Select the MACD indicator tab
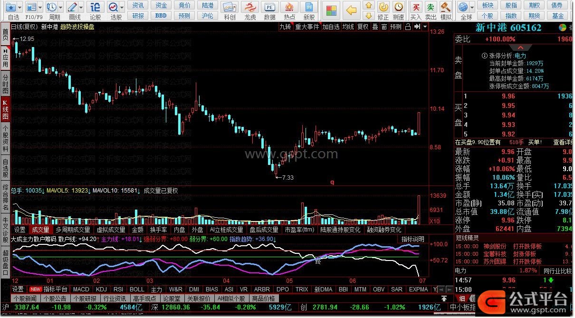The width and height of the screenshot is (575, 318). pos(81,289)
